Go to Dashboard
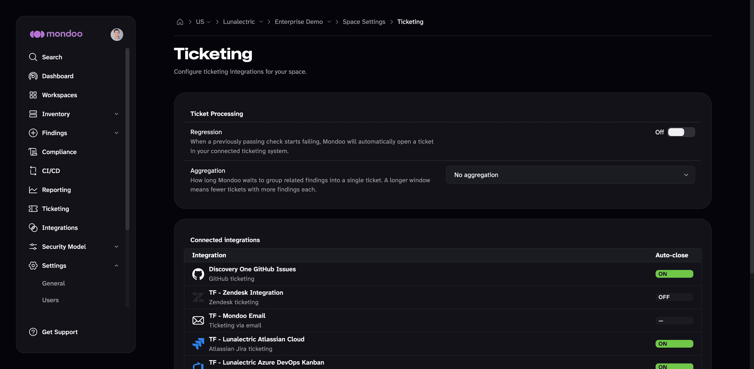 (x=58, y=76)
